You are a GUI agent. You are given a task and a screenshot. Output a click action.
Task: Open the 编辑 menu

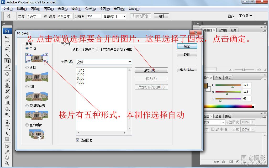click(22, 9)
